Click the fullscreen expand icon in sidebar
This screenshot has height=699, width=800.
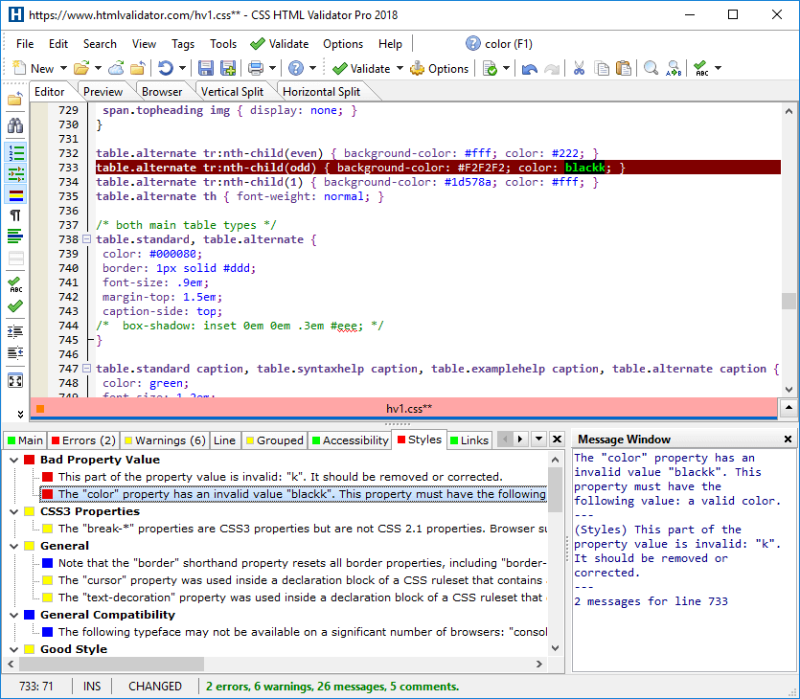click(x=14, y=380)
